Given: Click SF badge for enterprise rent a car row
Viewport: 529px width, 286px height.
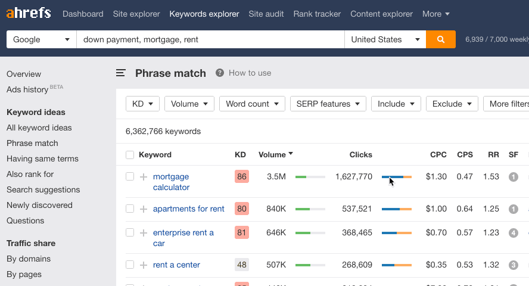Looking at the screenshot, I should [514, 233].
